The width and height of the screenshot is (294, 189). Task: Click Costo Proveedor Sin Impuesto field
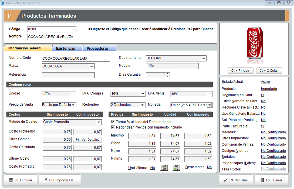pos(57,132)
